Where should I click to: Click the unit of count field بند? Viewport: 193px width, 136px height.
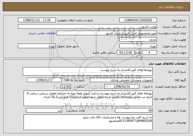point(44,110)
